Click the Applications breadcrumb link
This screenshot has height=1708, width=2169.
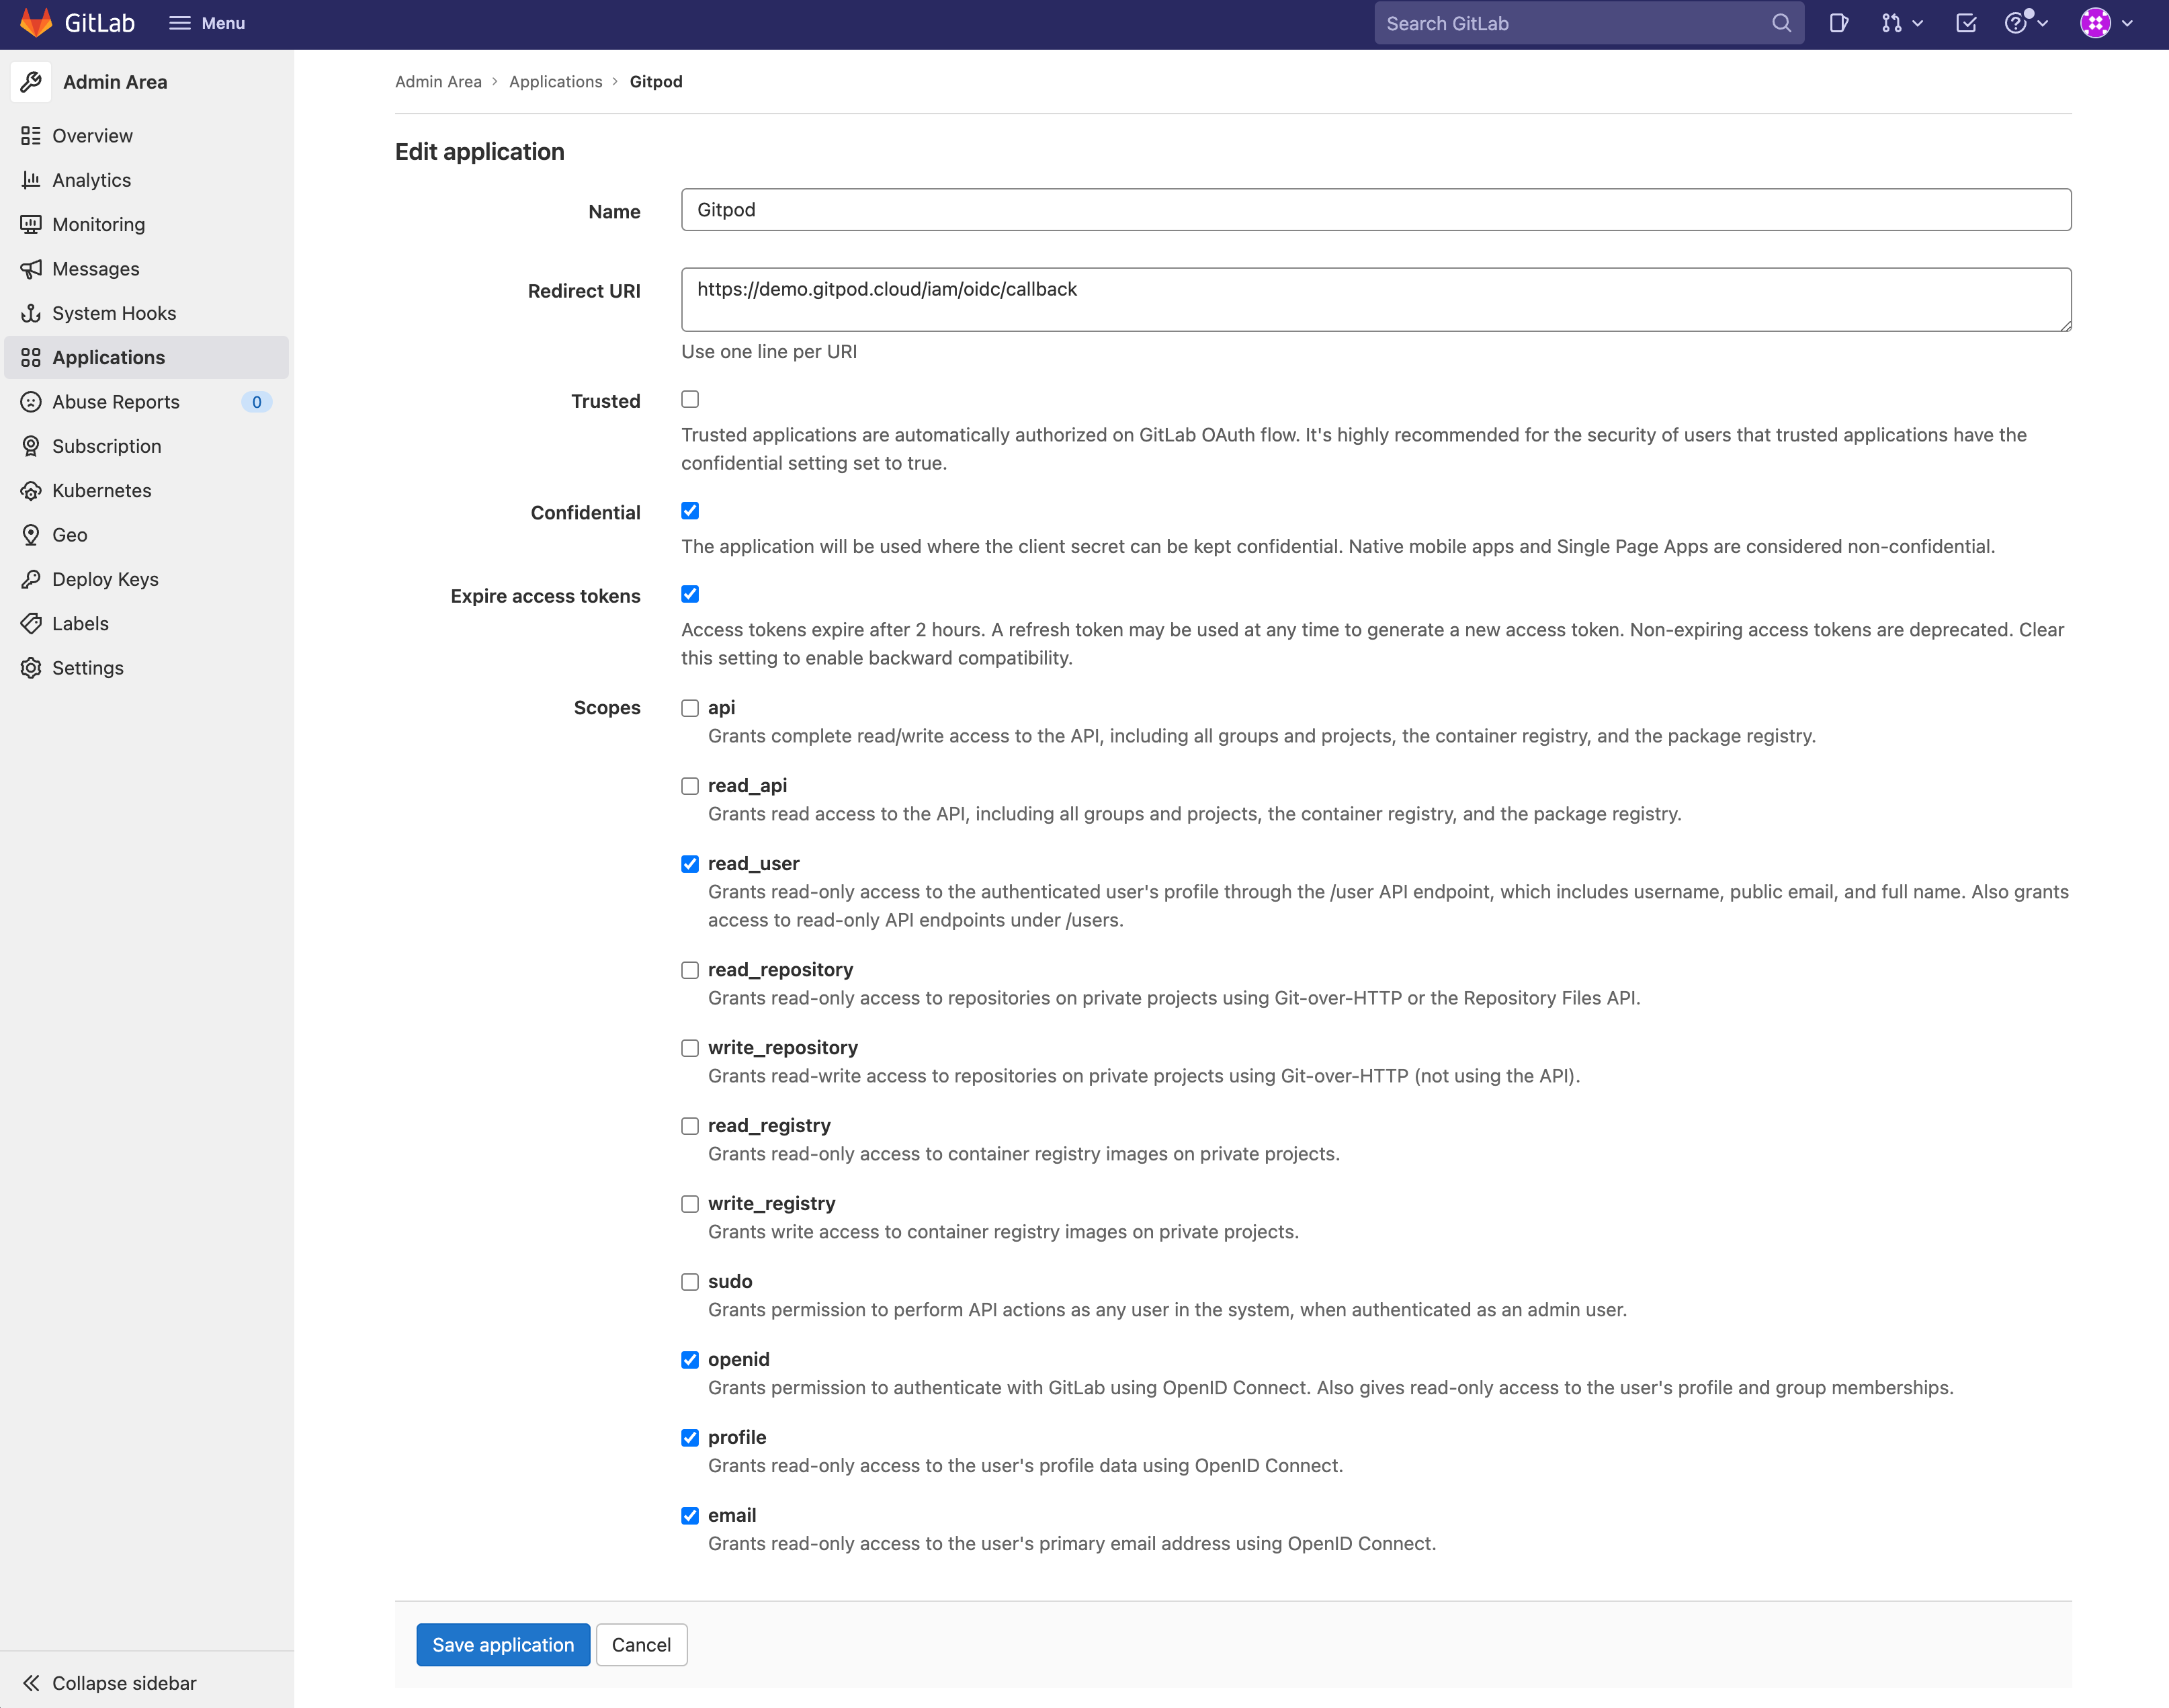tap(555, 82)
